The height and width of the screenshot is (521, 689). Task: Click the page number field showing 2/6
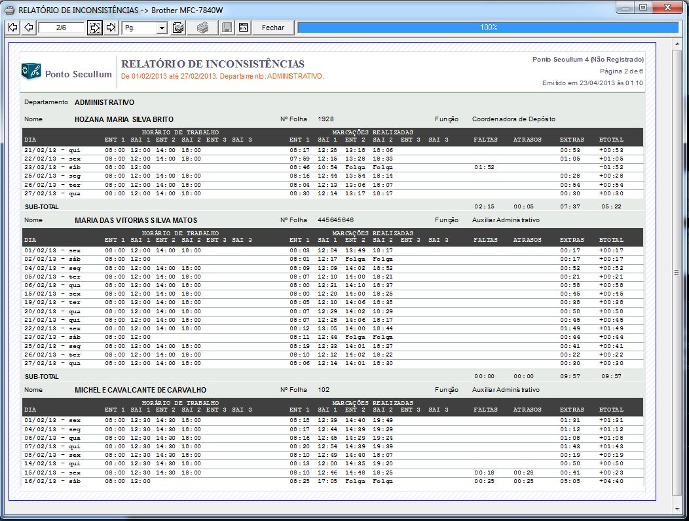pyautogui.click(x=61, y=28)
